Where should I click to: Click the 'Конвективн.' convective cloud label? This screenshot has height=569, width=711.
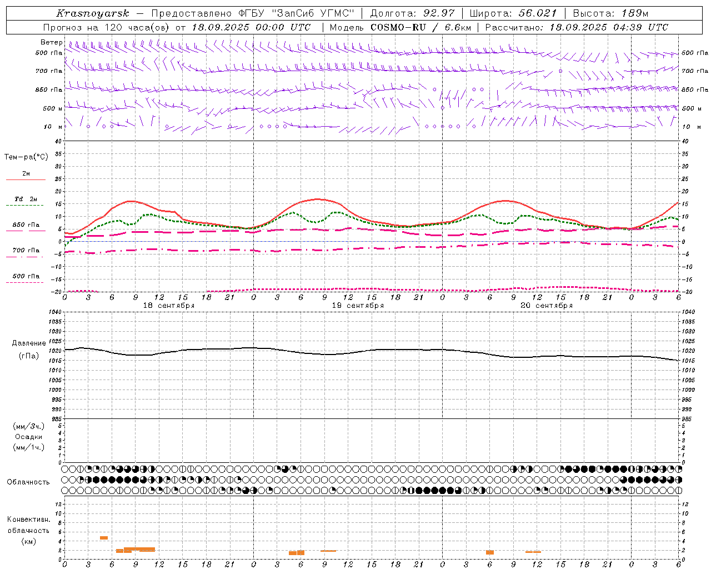(28, 520)
